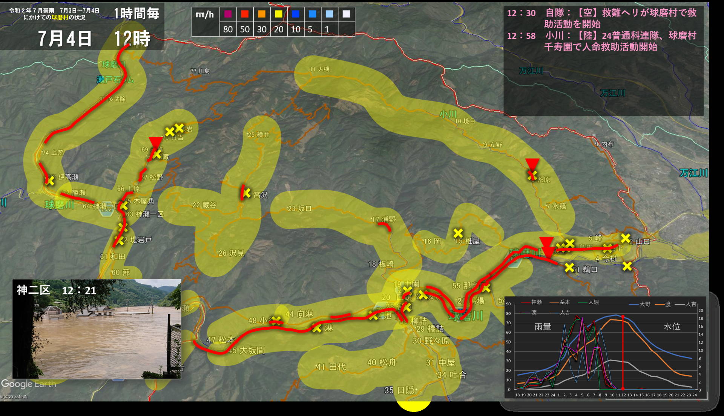This screenshot has width=724, height=416.
Task: Click the red time marker line in chart
Action: coord(623,352)
